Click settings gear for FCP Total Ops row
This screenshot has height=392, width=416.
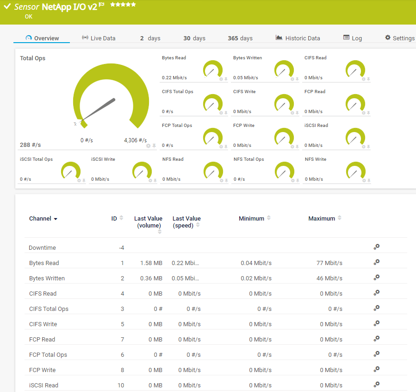coord(377,354)
